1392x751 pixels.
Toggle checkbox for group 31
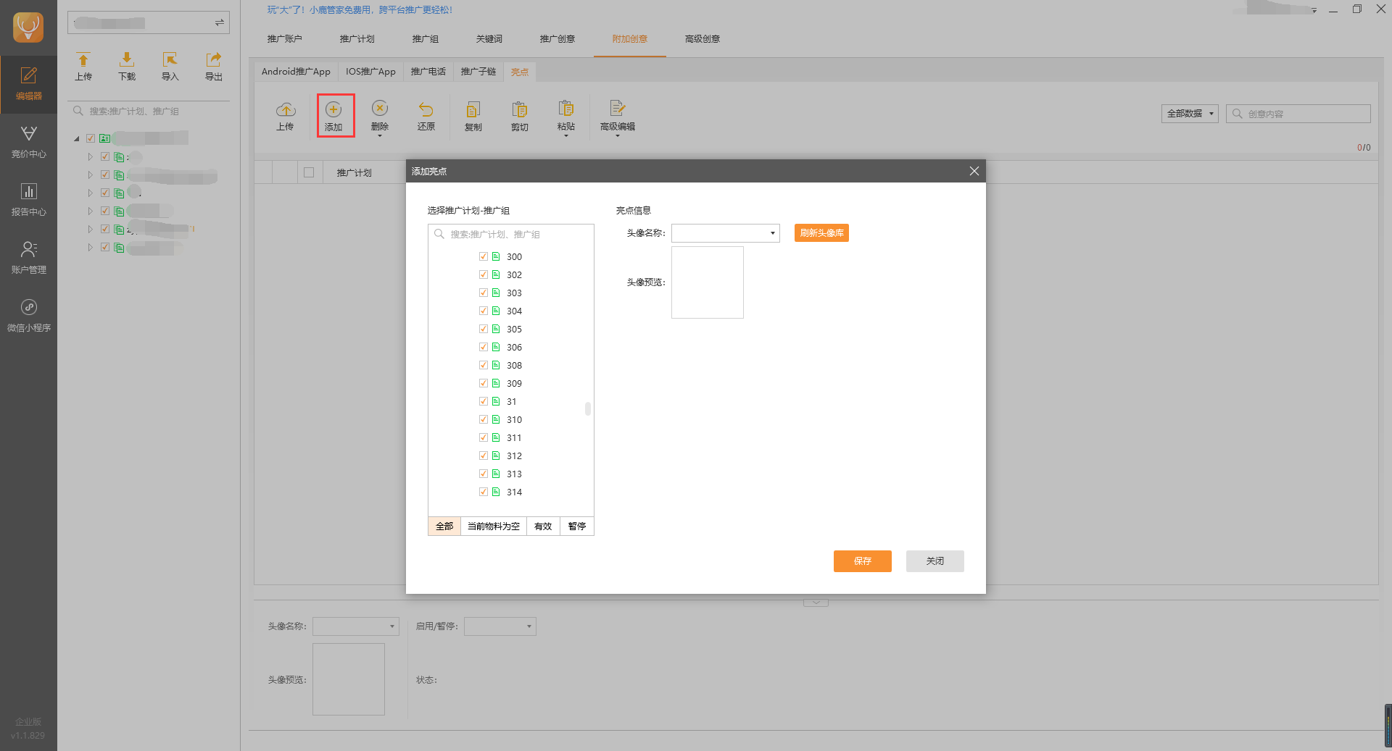[484, 401]
